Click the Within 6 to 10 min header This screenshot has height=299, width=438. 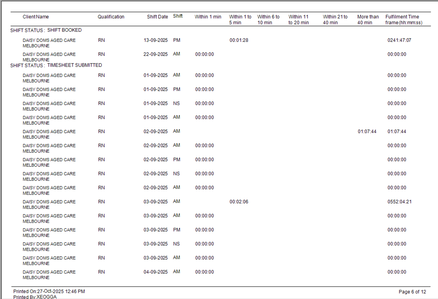coord(268,20)
